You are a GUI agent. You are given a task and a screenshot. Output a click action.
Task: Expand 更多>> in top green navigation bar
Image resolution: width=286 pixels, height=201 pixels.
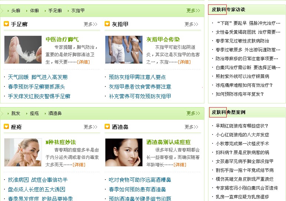point(193,11)
